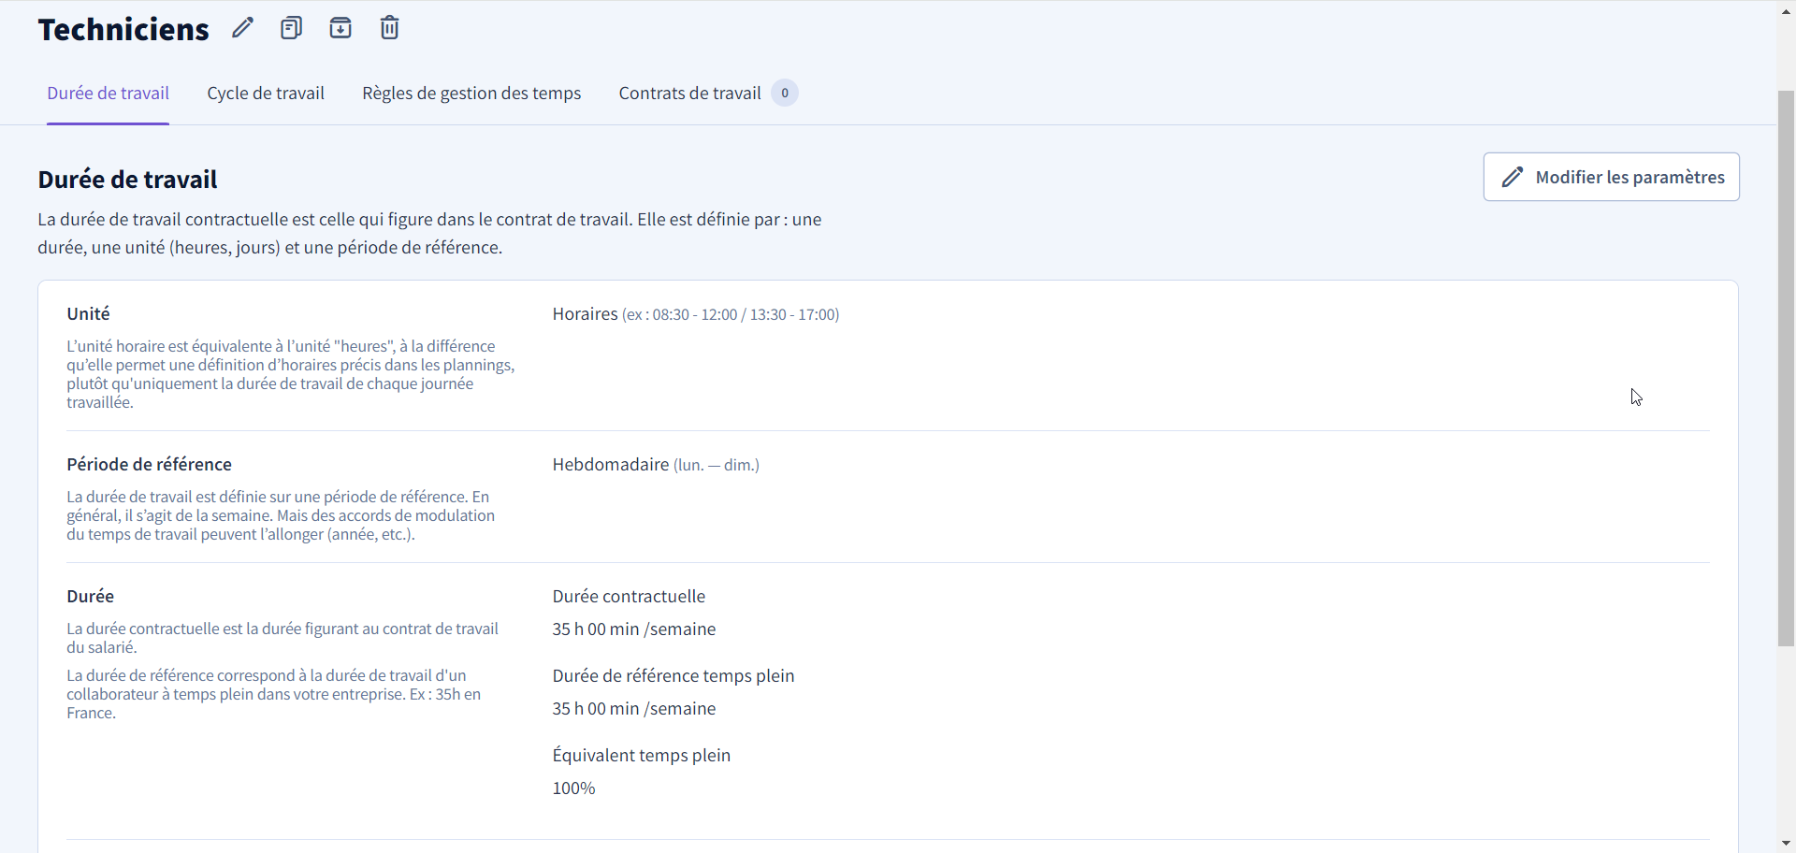Click the 0 badge beside Contrats de travail

785,94
